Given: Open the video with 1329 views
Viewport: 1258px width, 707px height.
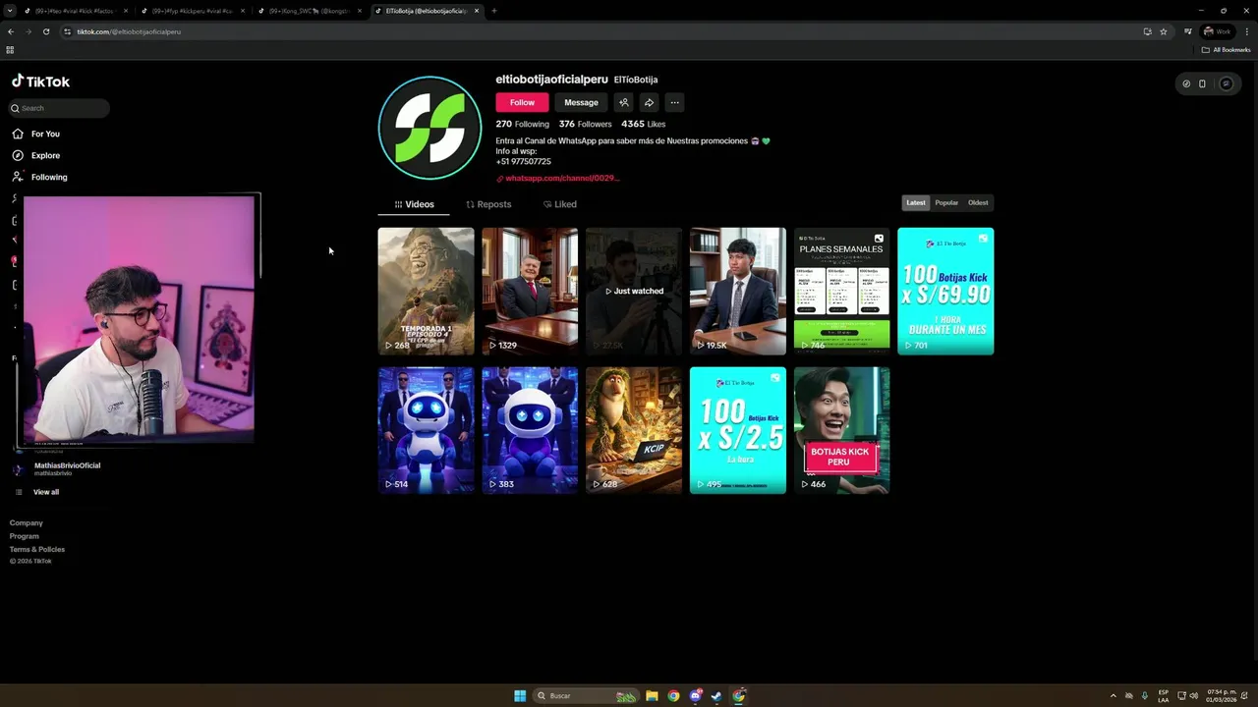Looking at the screenshot, I should click(530, 291).
